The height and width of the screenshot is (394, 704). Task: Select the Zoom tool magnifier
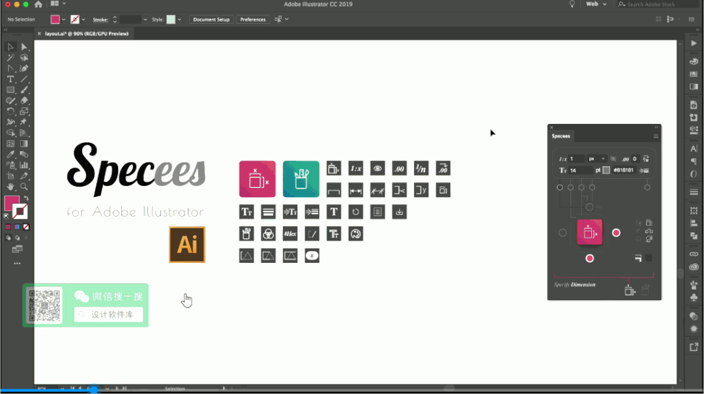tap(24, 187)
